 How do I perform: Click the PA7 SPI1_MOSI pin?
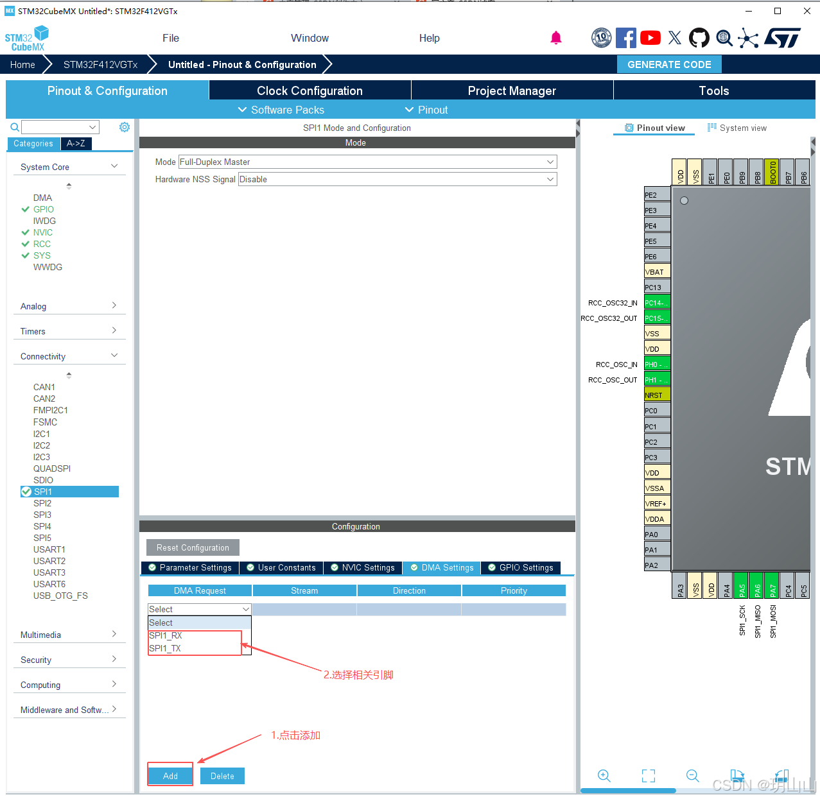(x=772, y=585)
